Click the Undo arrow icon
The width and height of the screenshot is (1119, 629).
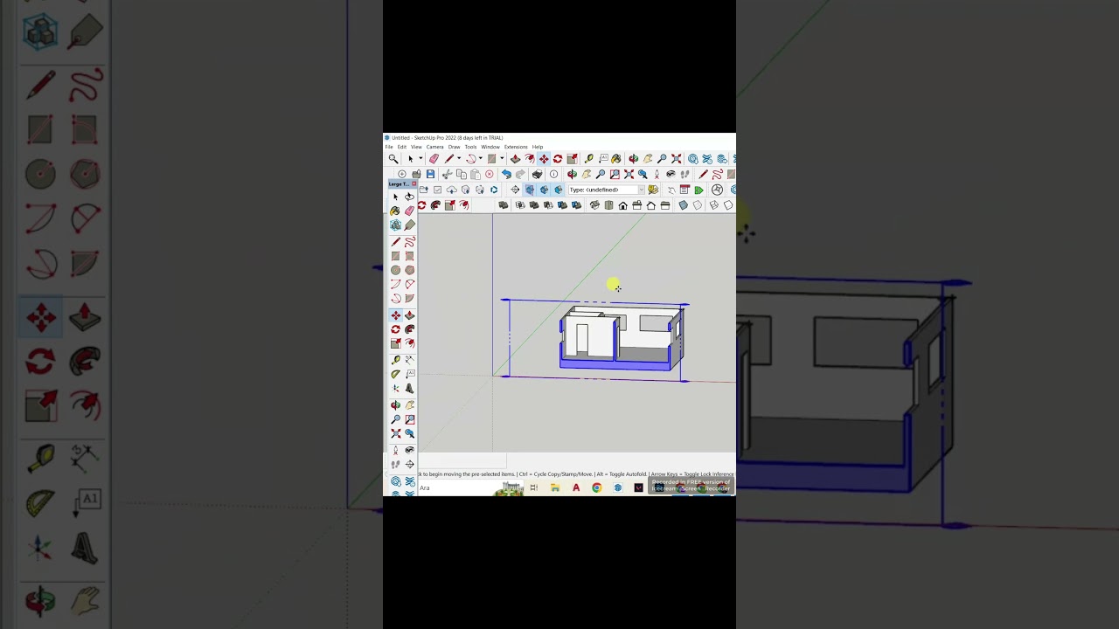506,174
